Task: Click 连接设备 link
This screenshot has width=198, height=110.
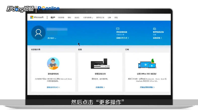Action: (x=100, y=87)
